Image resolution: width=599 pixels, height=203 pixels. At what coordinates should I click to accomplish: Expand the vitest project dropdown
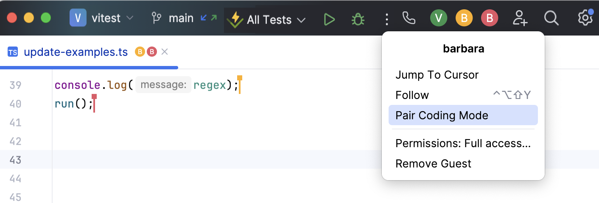(x=102, y=18)
